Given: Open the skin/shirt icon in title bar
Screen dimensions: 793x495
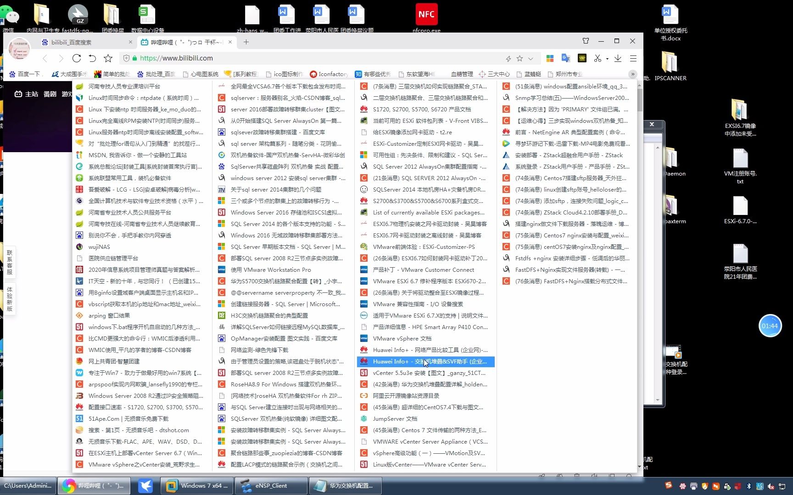Looking at the screenshot, I should coord(586,41).
